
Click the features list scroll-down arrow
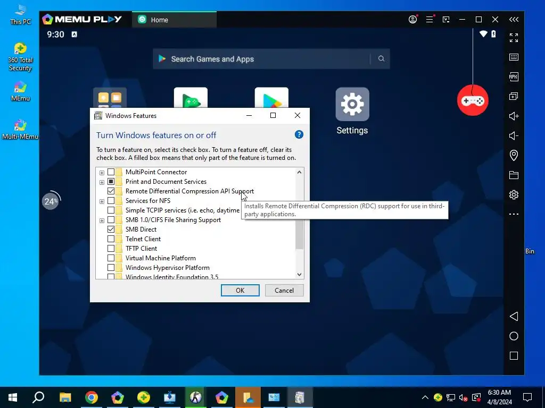(299, 275)
